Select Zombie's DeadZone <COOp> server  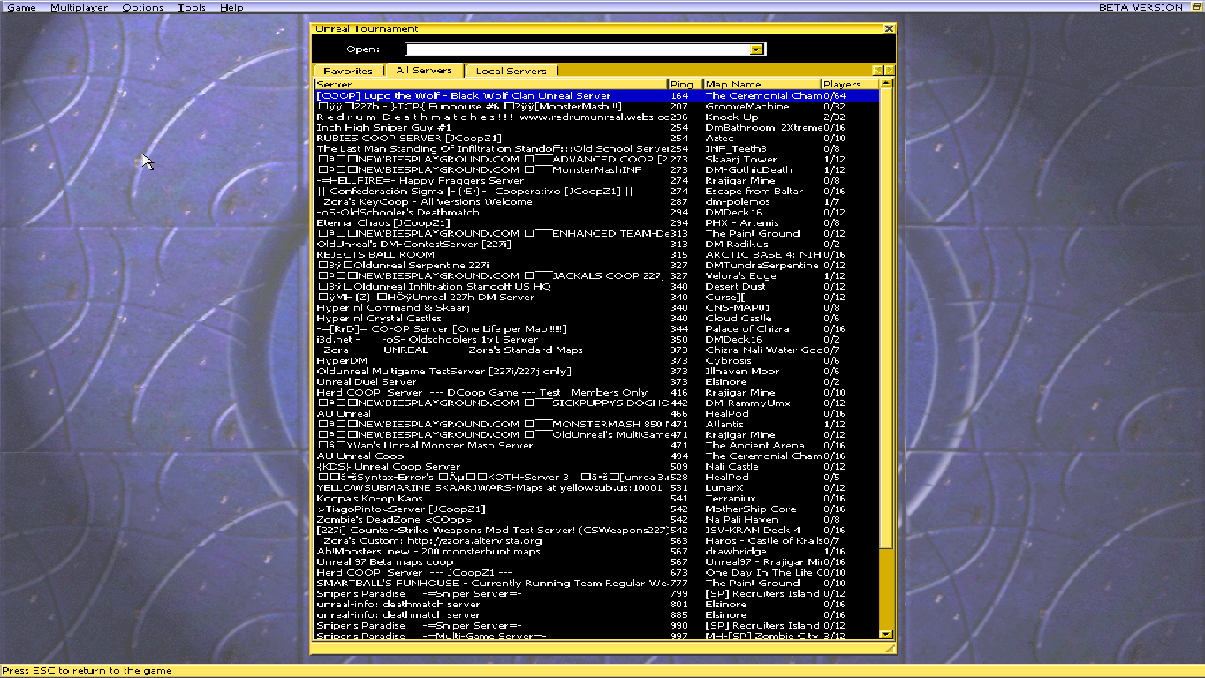tap(597, 519)
